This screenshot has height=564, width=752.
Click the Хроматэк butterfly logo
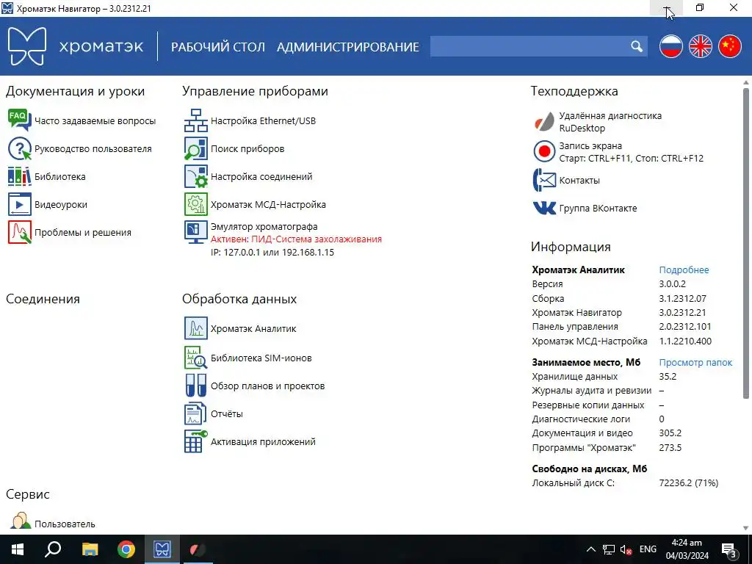(x=27, y=46)
